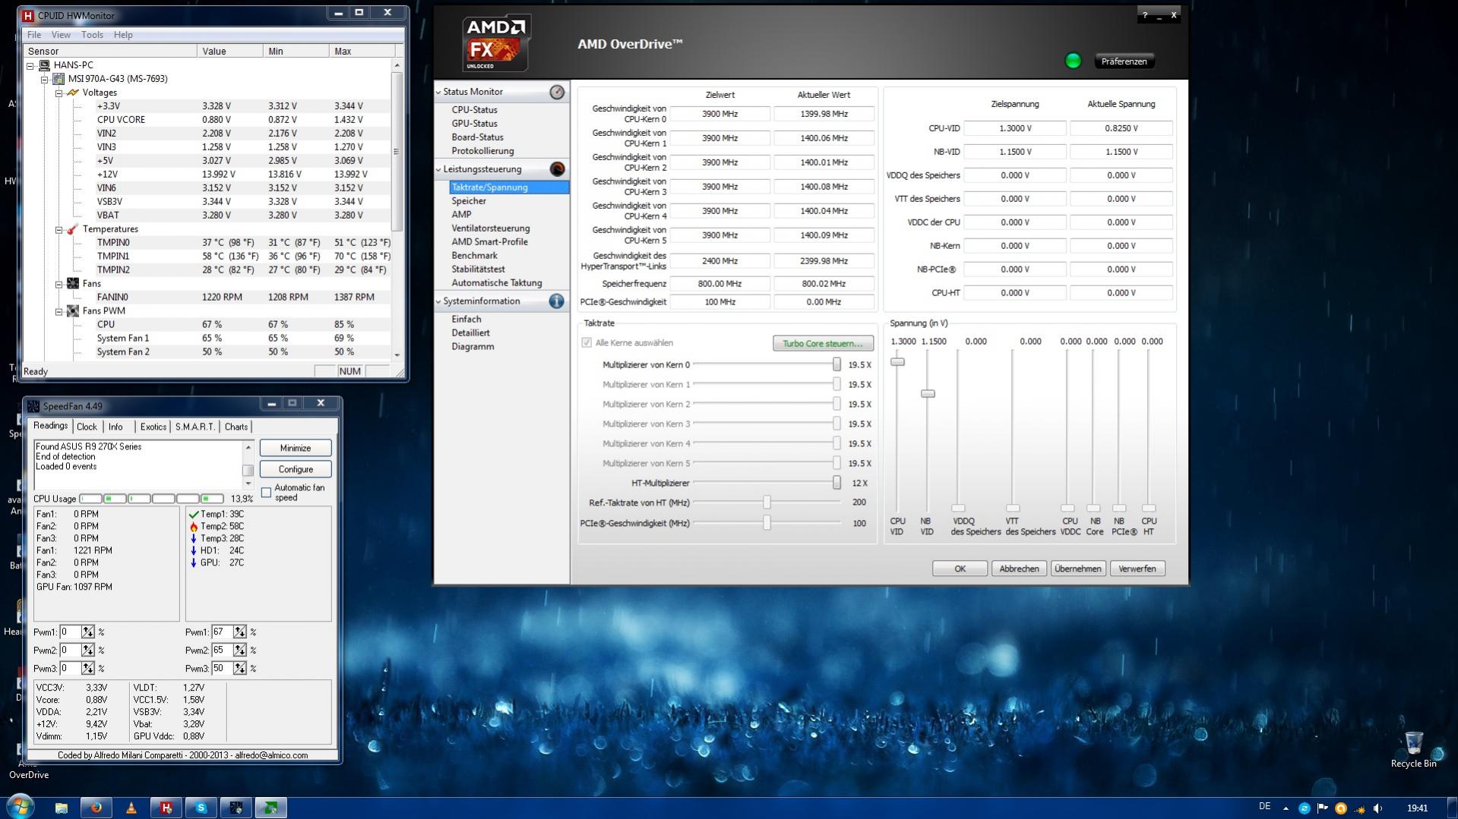Image resolution: width=1458 pixels, height=819 pixels.
Task: Click the CPU VID voltage slider handle
Action: (897, 362)
